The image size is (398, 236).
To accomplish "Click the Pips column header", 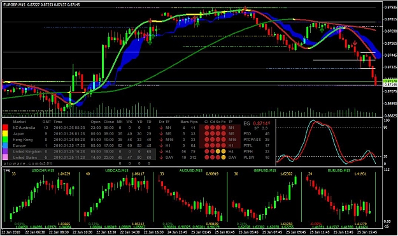I will click(x=194, y=122).
